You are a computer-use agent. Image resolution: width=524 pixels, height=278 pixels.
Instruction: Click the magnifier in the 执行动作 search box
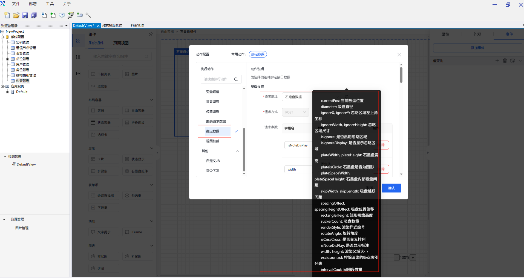[236, 79]
